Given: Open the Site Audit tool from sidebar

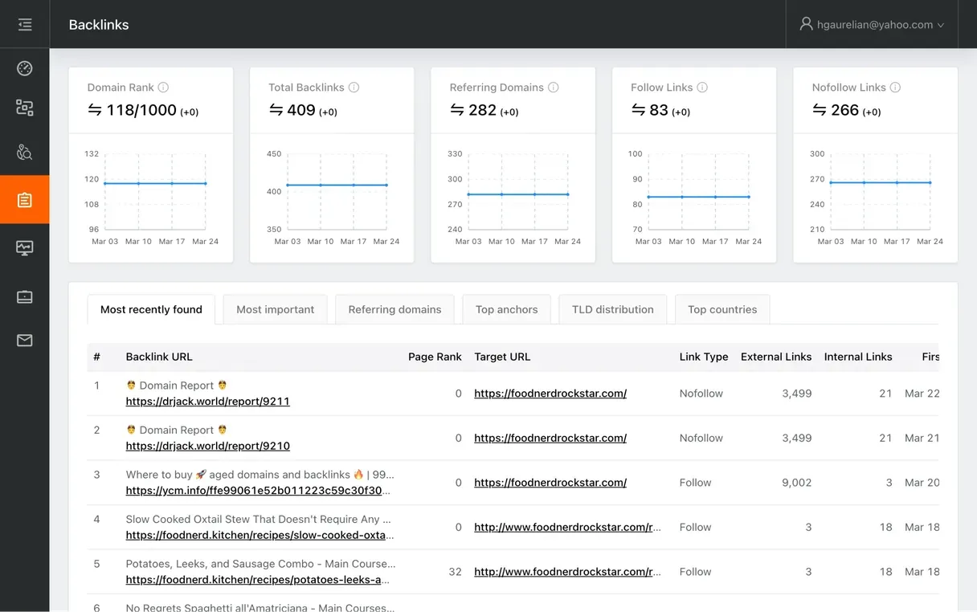Looking at the screenshot, I should click(24, 152).
